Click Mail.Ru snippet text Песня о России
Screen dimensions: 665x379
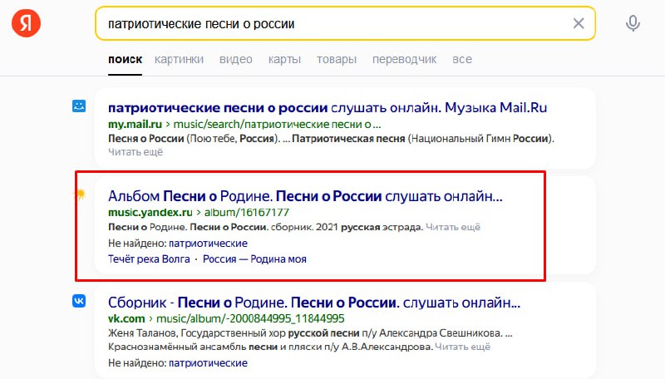[x=146, y=139]
